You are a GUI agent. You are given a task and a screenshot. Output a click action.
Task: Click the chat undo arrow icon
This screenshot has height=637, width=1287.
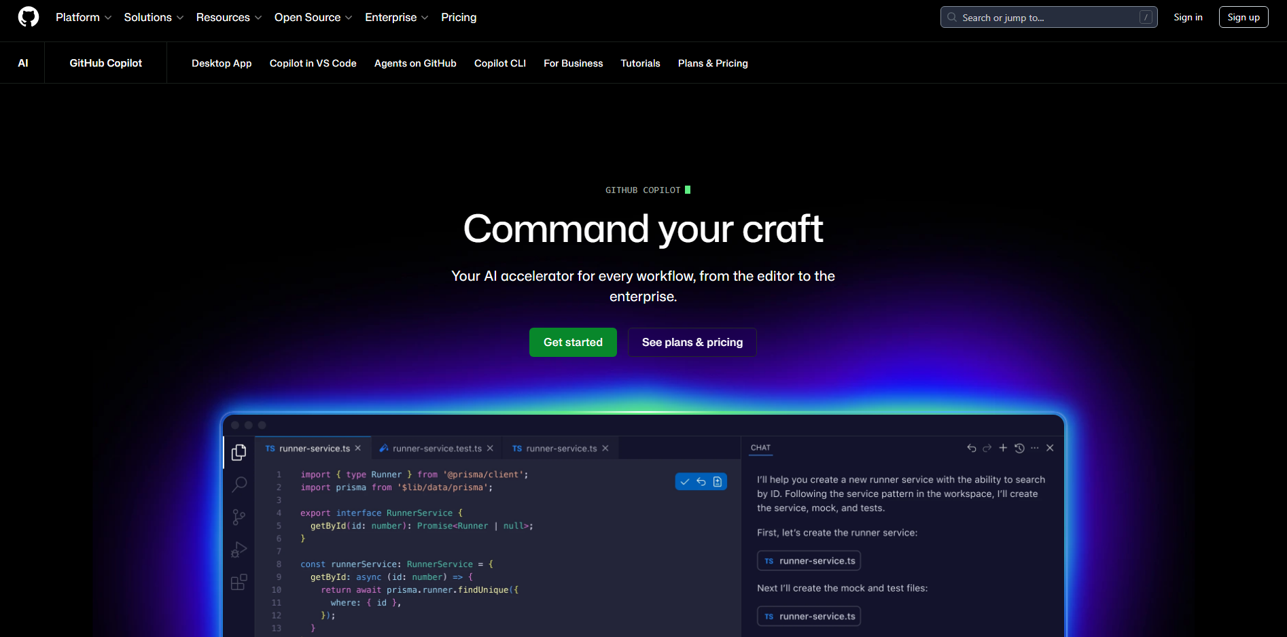[x=972, y=448]
